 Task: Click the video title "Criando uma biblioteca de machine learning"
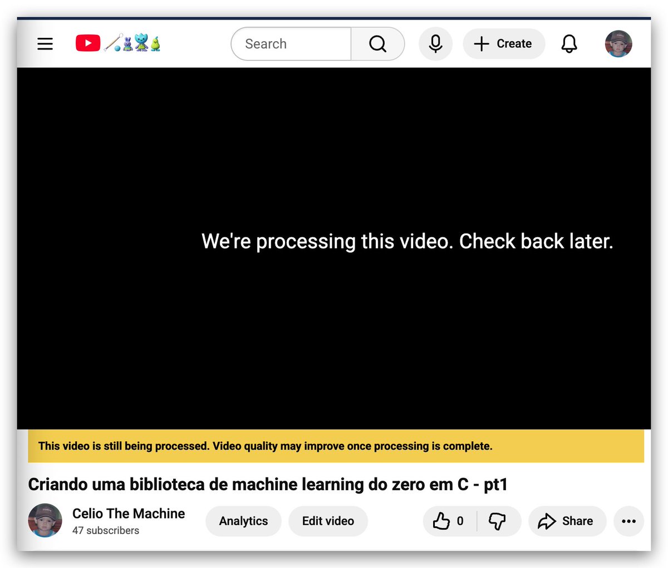point(268,485)
